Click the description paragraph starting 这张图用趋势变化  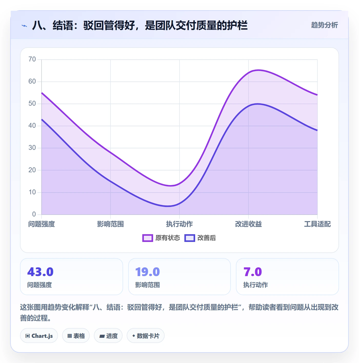click(x=179, y=313)
